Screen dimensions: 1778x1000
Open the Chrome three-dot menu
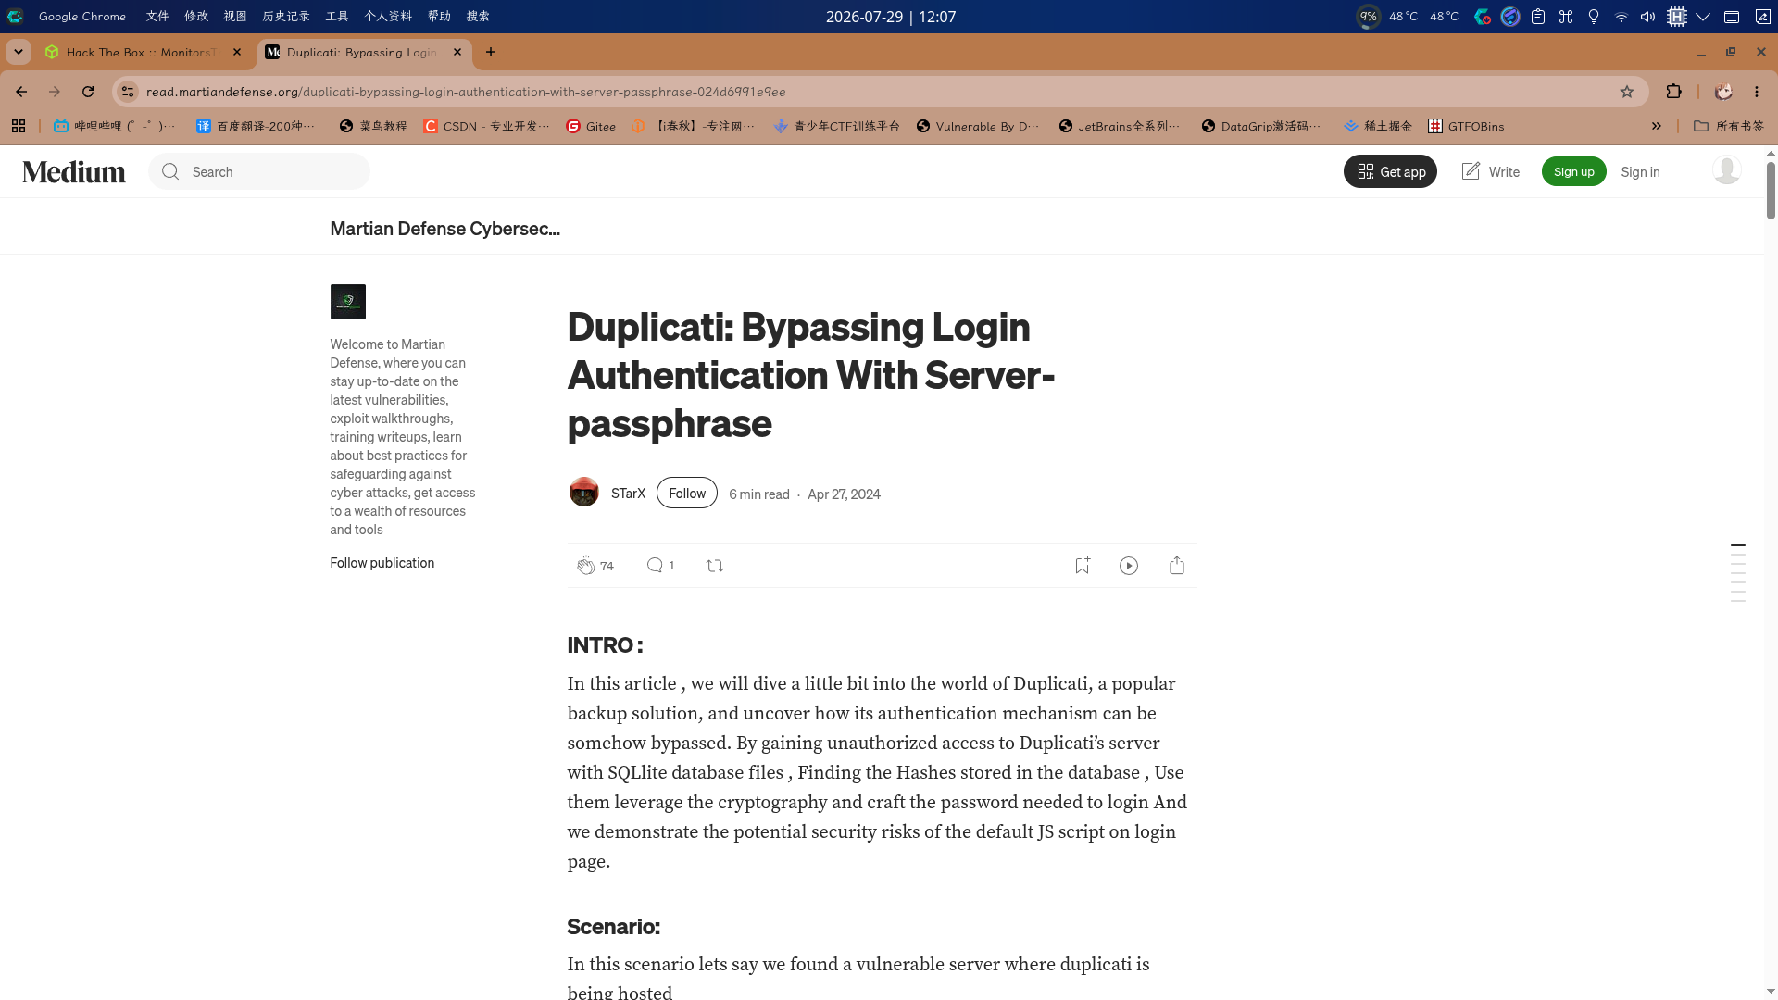click(x=1757, y=92)
